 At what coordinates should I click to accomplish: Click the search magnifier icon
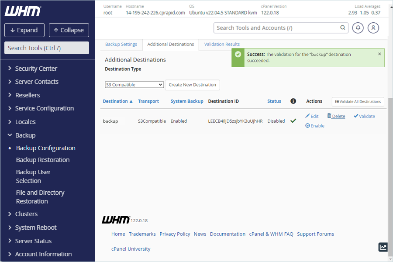(x=343, y=28)
